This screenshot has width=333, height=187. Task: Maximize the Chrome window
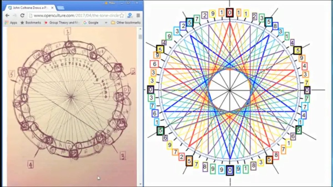coord(128,3)
